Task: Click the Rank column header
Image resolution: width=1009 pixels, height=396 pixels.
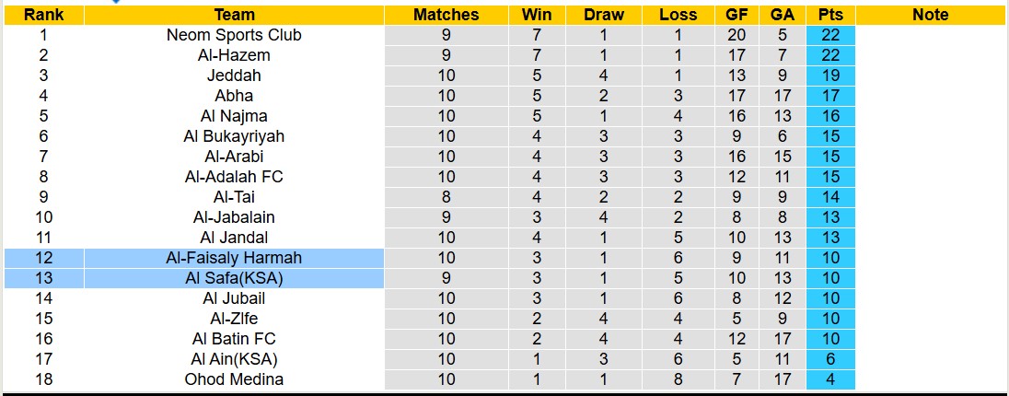Action: 43,15
